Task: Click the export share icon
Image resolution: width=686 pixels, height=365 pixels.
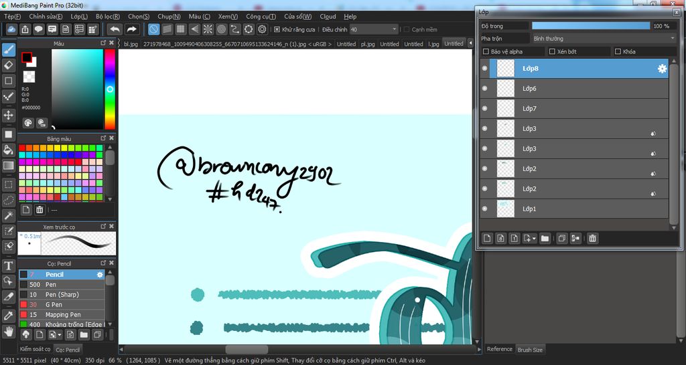Action: (25, 29)
